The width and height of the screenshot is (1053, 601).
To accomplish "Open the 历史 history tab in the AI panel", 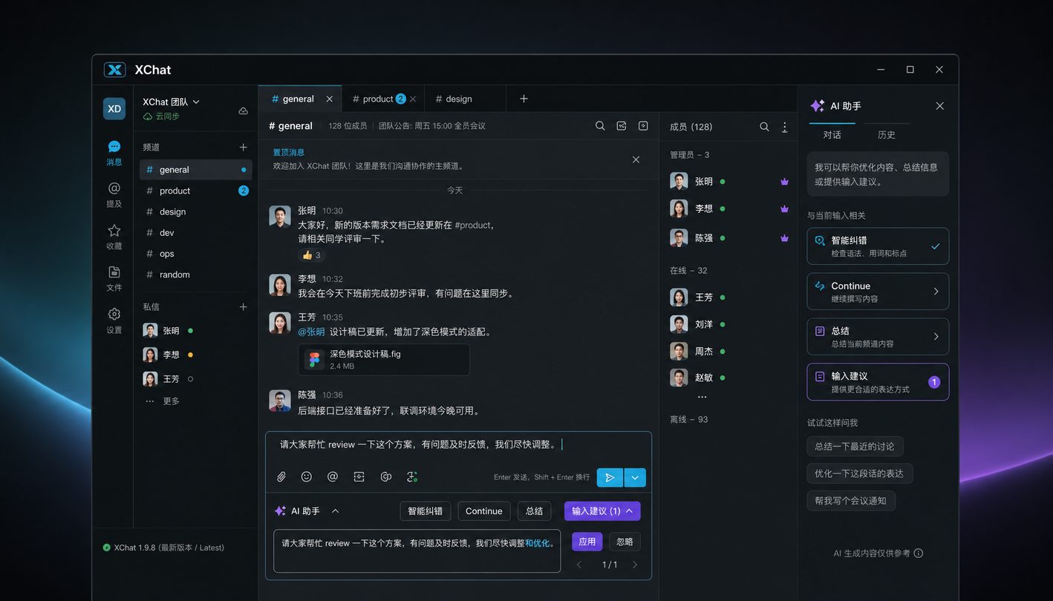I will [887, 135].
